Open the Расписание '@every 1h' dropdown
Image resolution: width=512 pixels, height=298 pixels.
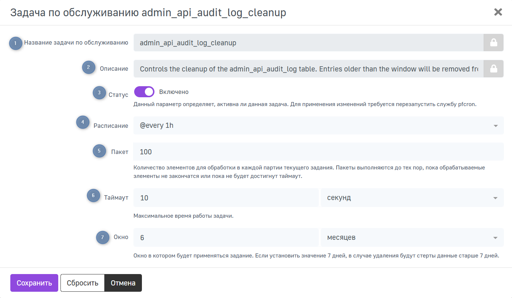tap(318, 126)
